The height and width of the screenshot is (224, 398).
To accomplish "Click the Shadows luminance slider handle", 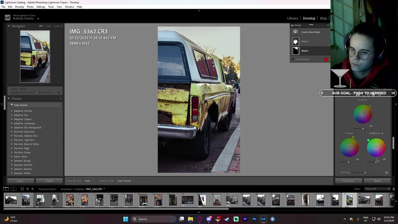I will point(348,162).
